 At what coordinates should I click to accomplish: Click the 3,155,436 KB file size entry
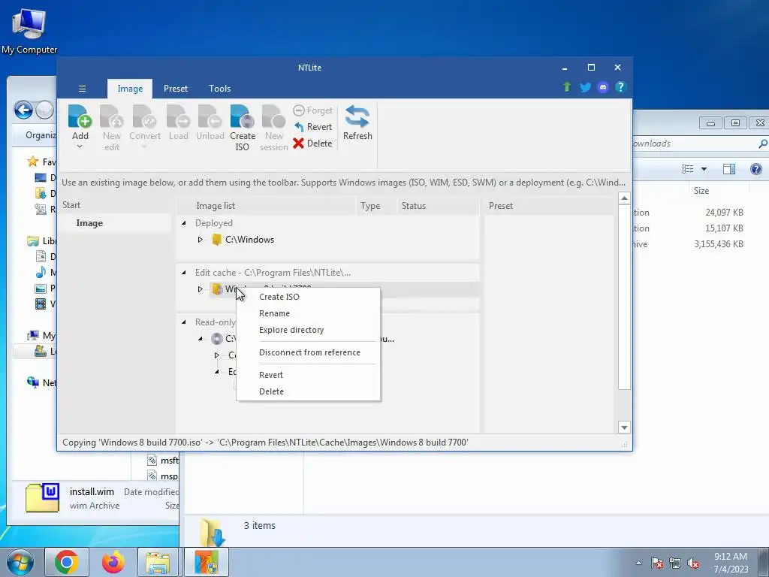click(719, 244)
